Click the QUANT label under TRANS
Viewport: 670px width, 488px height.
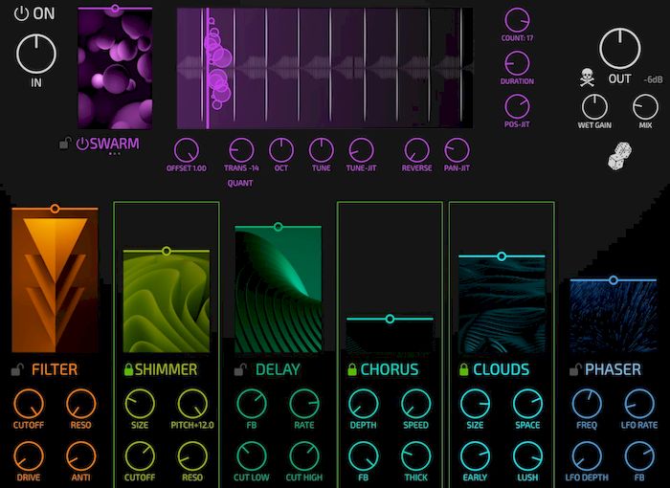coord(240,184)
